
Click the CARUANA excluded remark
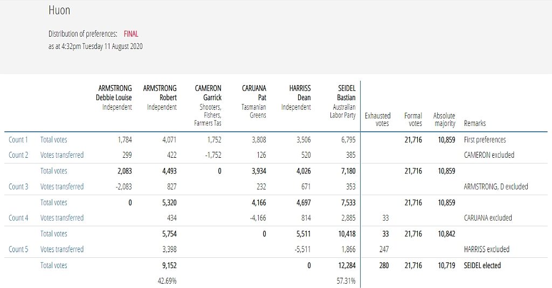click(x=488, y=218)
